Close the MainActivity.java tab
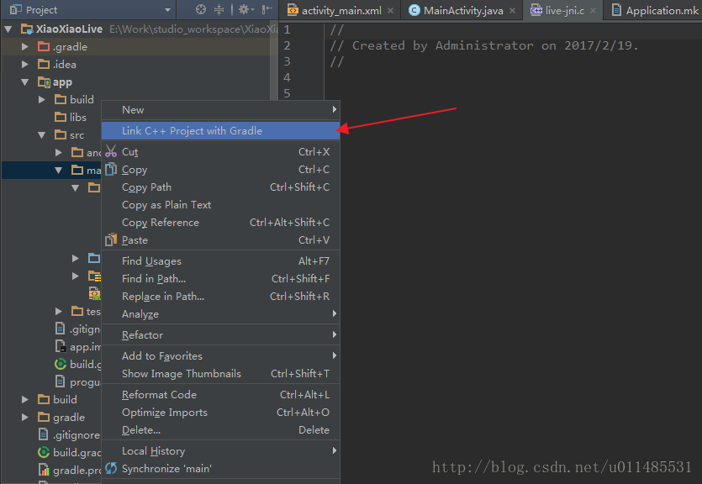 tap(512, 10)
